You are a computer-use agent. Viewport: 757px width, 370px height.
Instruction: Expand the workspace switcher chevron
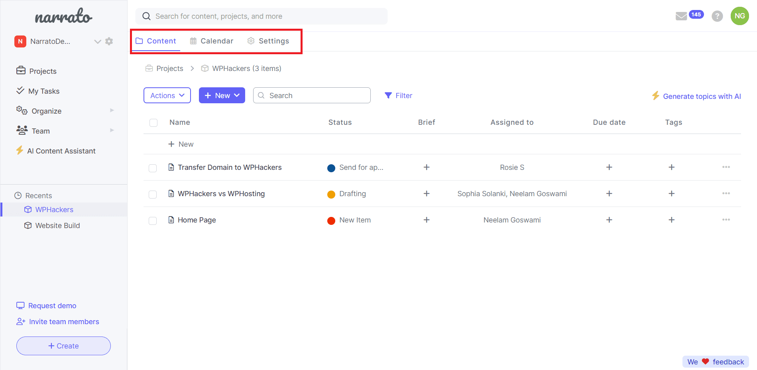[x=97, y=41]
